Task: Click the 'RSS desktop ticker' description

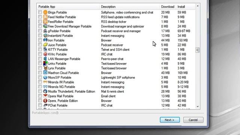Action: click(114, 22)
